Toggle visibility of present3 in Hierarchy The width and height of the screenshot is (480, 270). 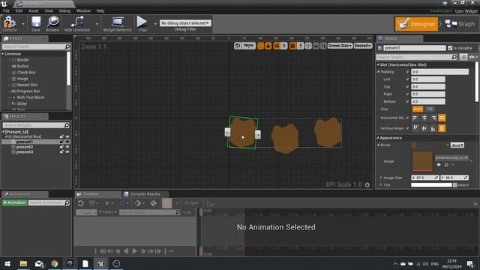pos(67,151)
